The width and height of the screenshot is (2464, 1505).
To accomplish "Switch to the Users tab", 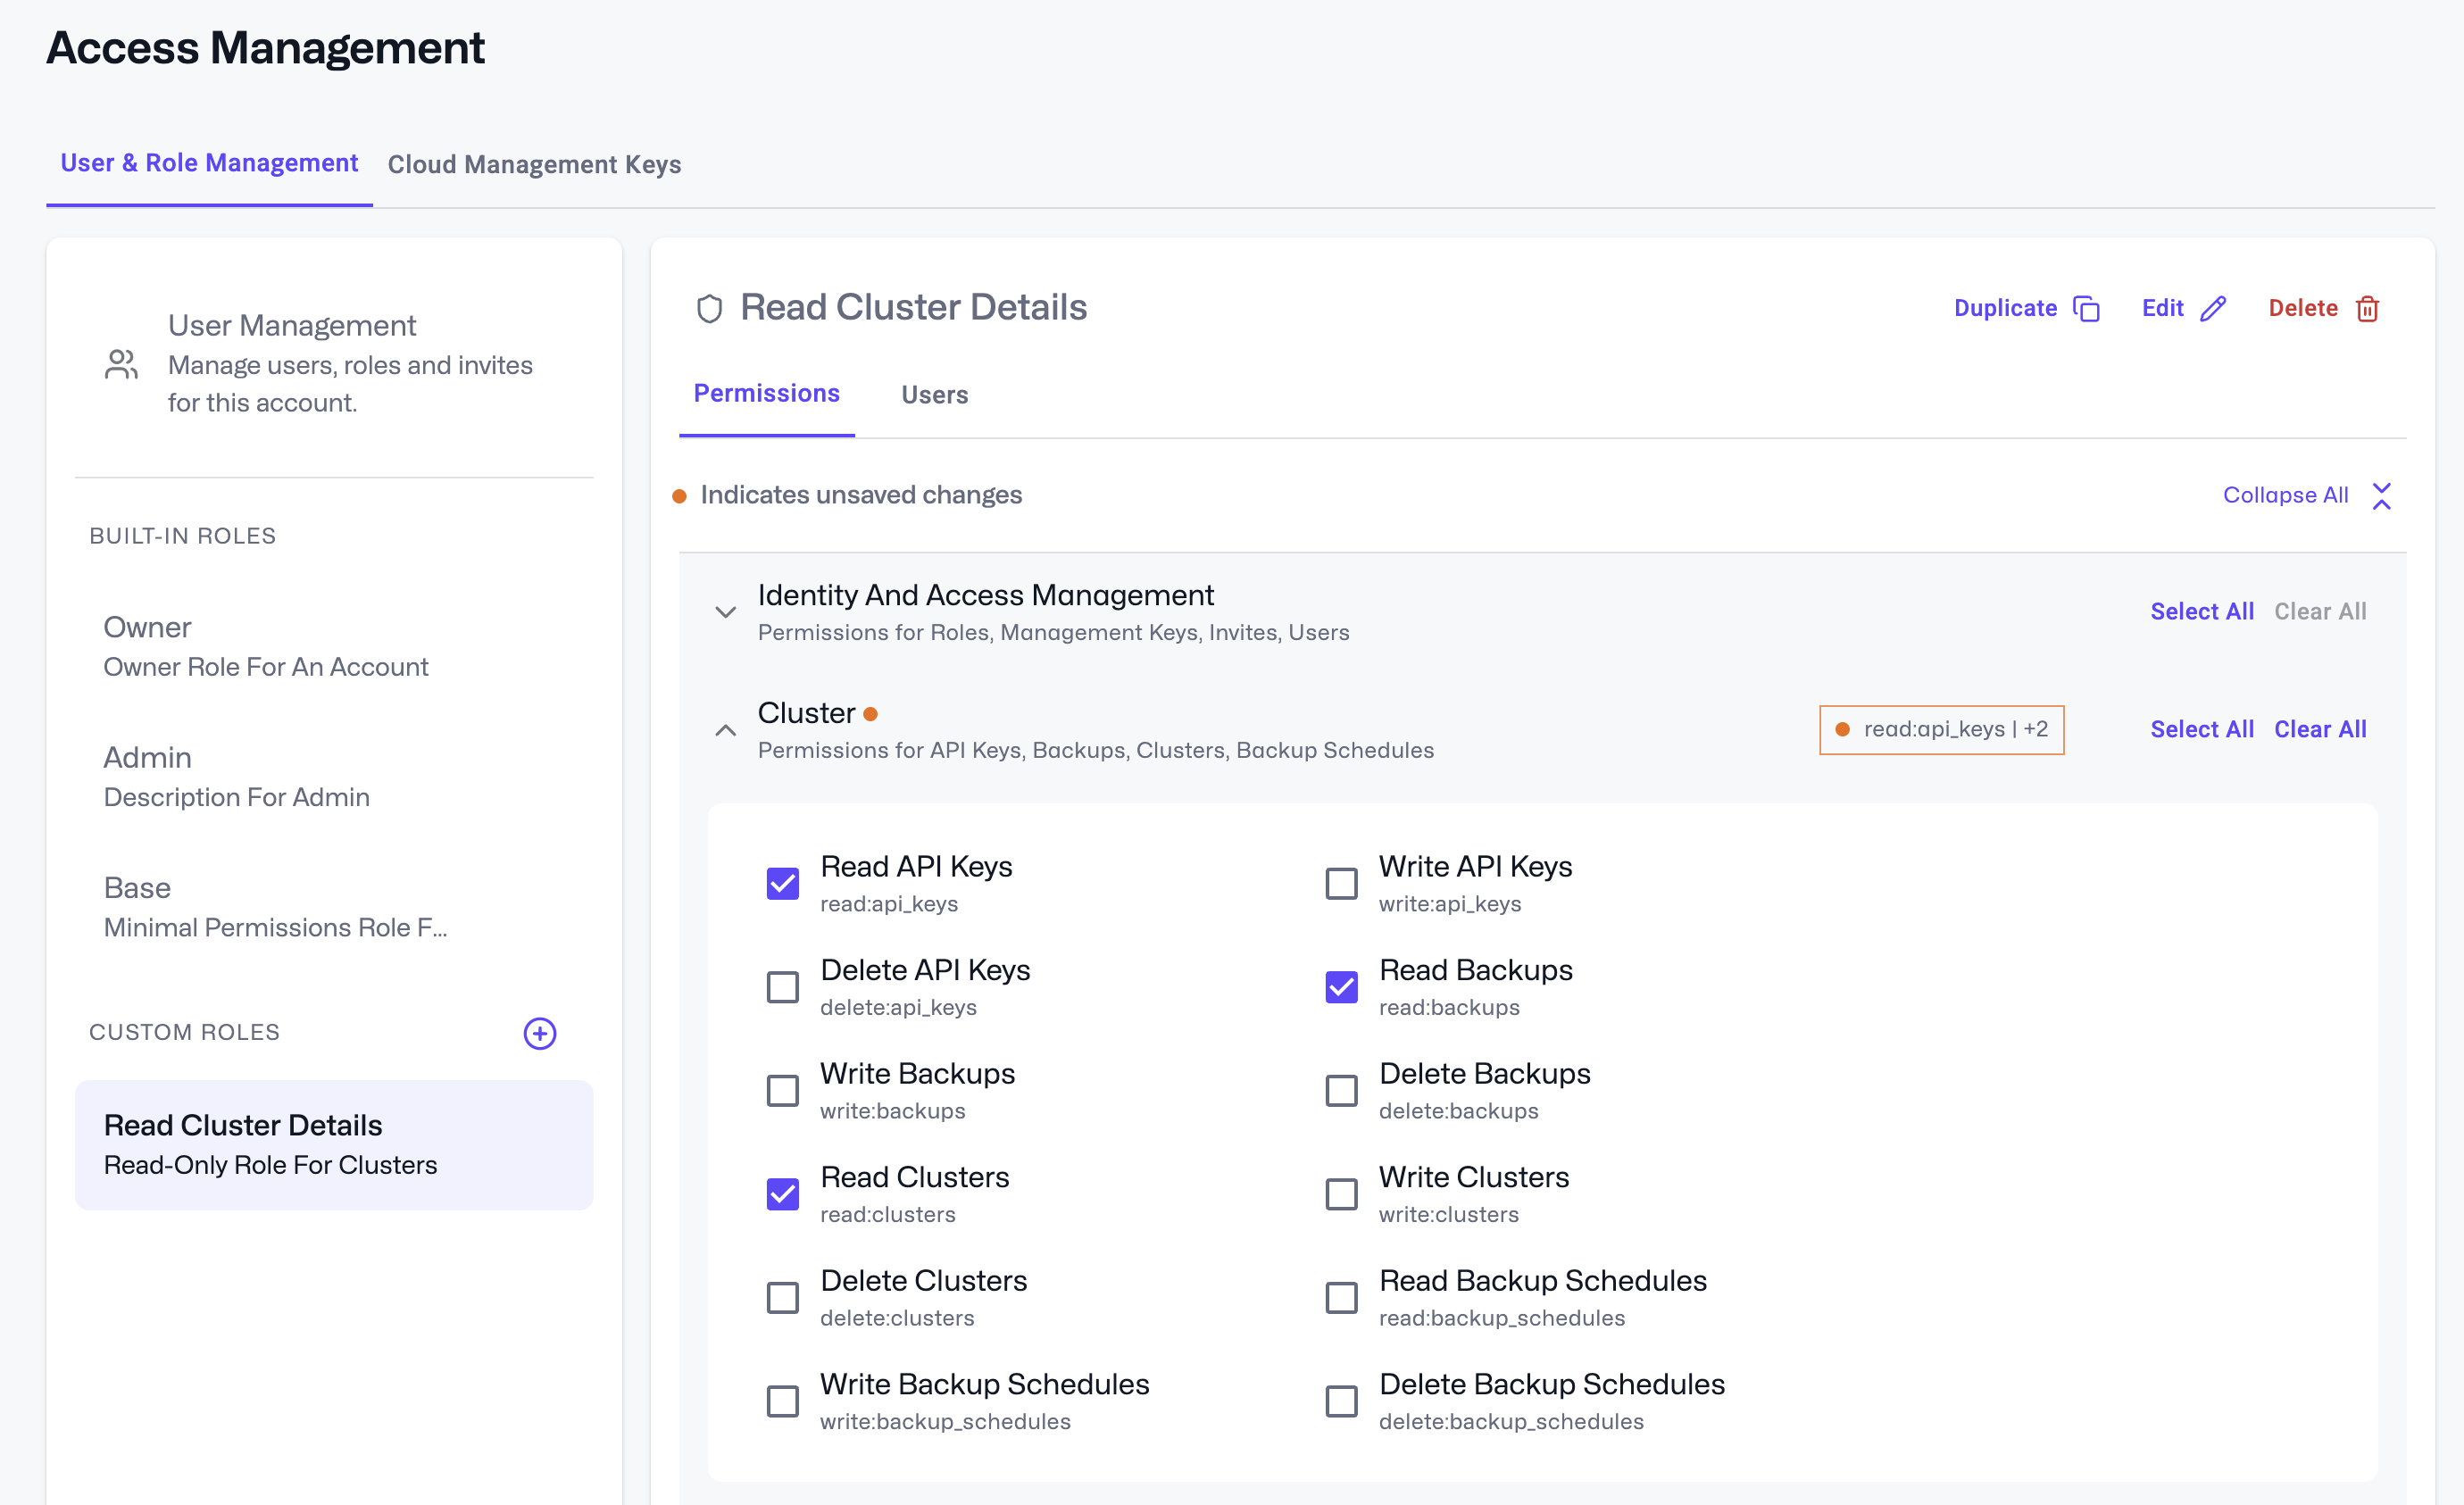I will pos(934,395).
